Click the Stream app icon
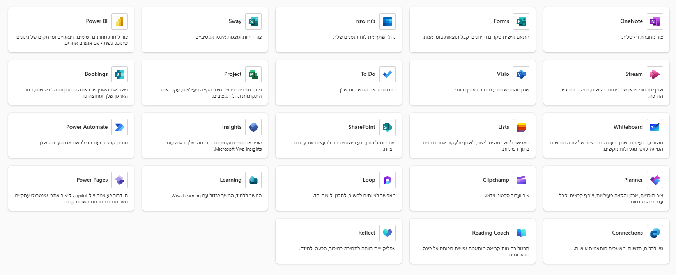Viewport: 676px width, 275px height. [x=655, y=74]
